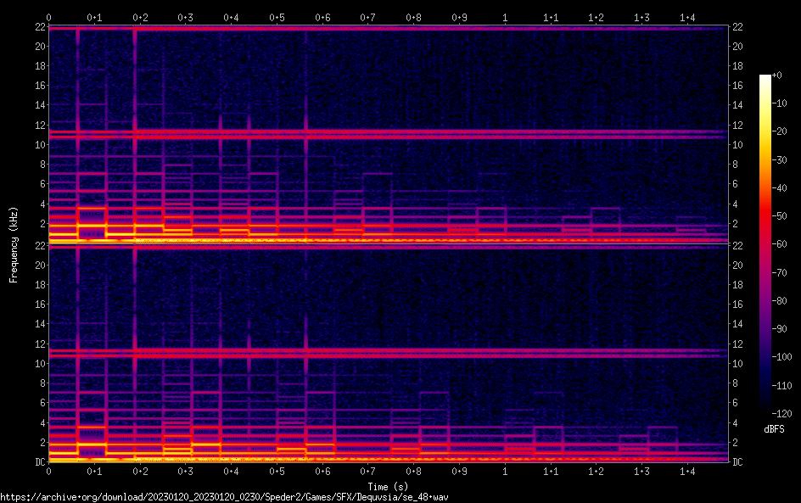
Task: Select the 16 kHz label left of the upper channel
Action: (39, 86)
